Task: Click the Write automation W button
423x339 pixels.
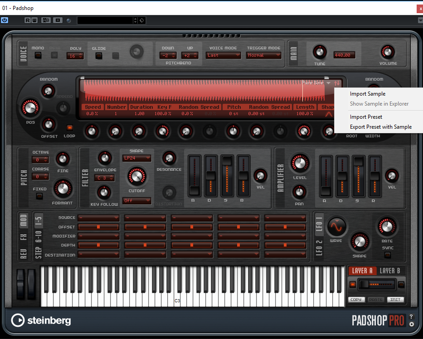Action: (34, 20)
